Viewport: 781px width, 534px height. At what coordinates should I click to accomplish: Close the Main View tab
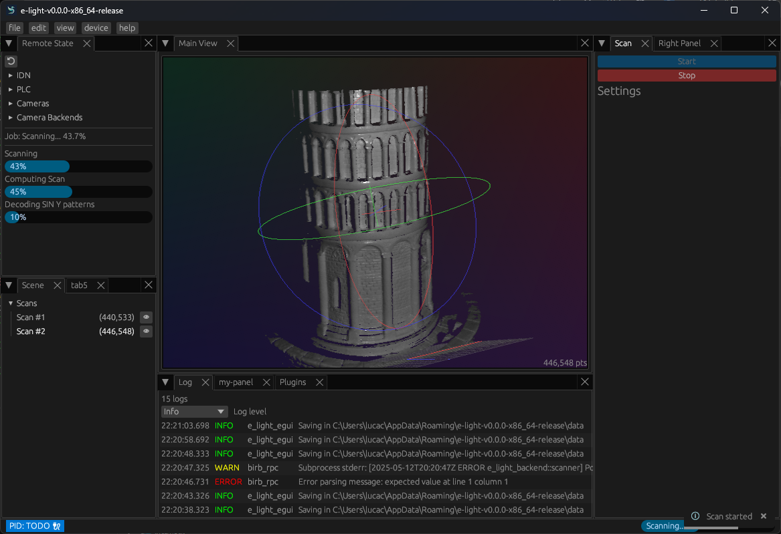(231, 43)
